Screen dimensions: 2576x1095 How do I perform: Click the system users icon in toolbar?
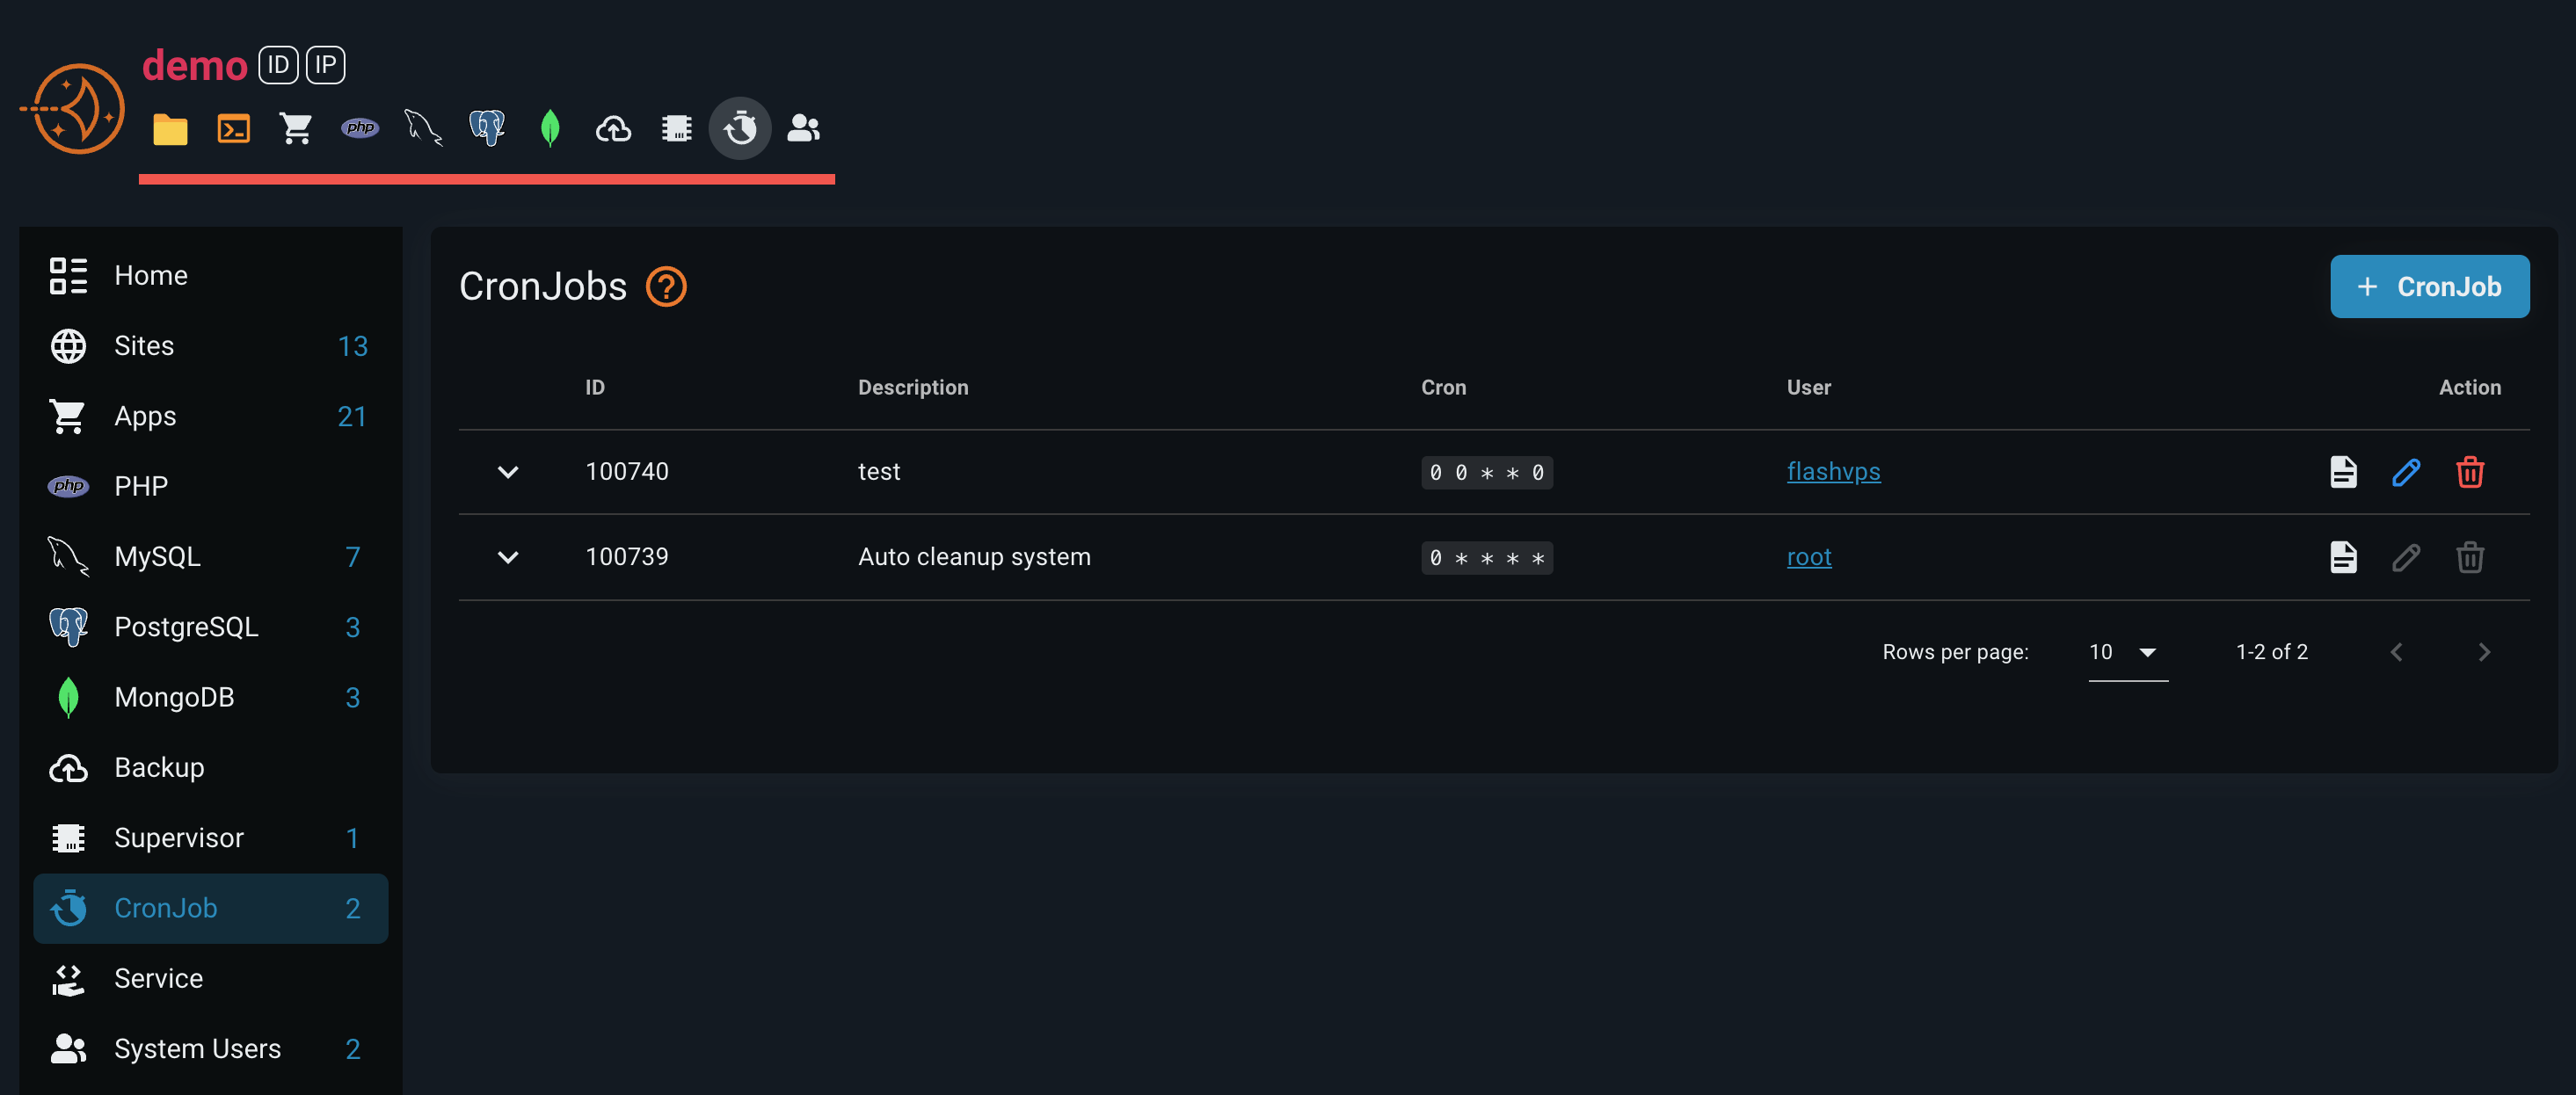(x=803, y=128)
